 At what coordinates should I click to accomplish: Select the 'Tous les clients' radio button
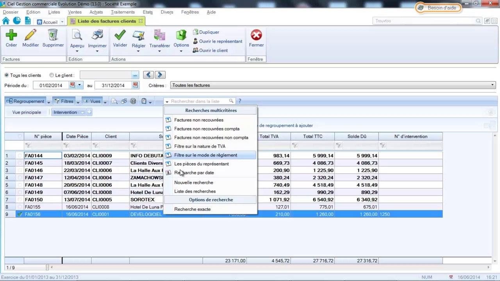tap(7, 75)
